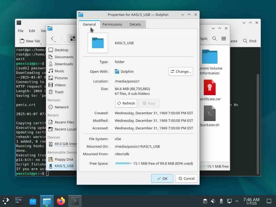Select the StarEater.sh script file
Viewport: 276px width, 207px height.
pyautogui.click(x=210, y=116)
